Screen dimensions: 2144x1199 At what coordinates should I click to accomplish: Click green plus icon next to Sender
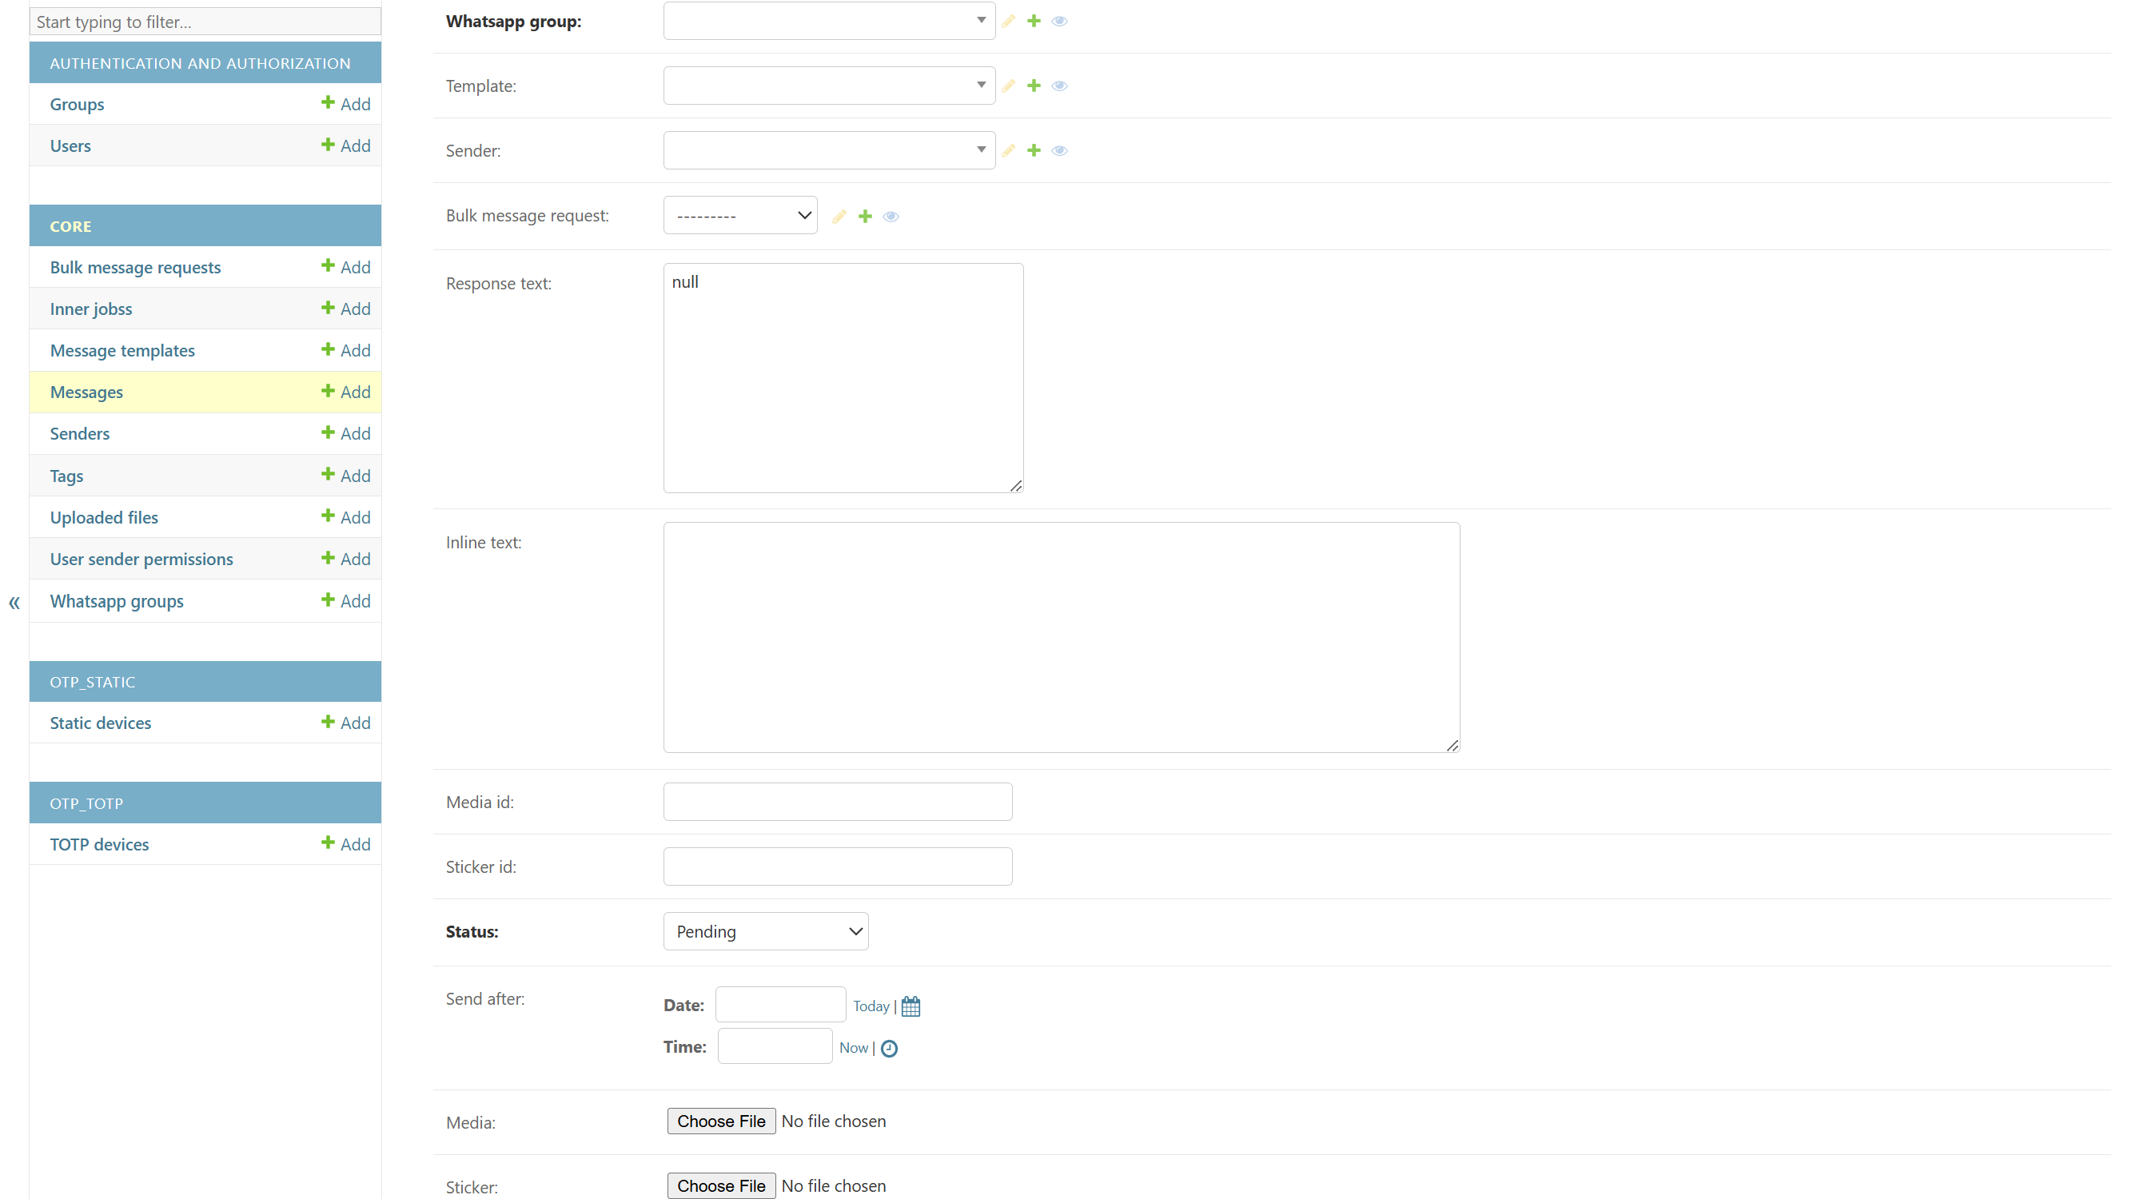(1034, 150)
